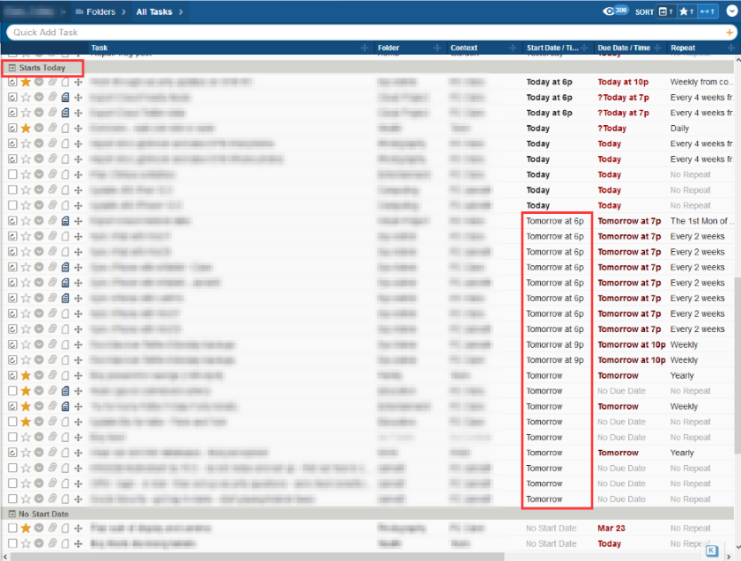Sort alphabetically with the A-Z sort button
The height and width of the screenshot is (561, 741).
707,11
